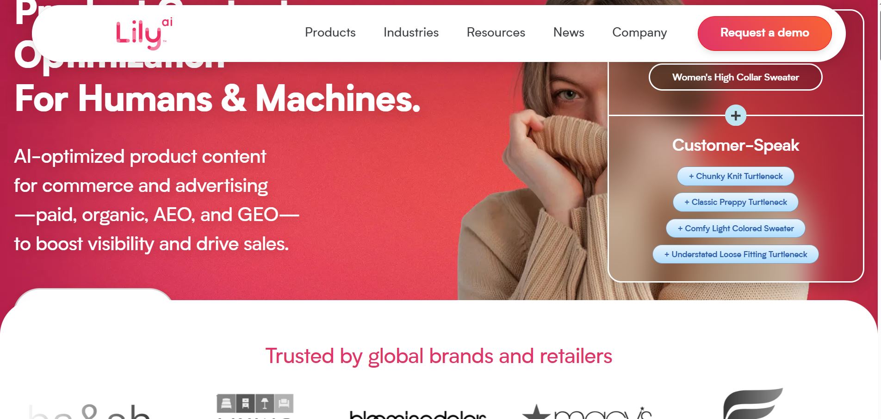Add the Understated Loose Fitting Turtleneck tag
881x419 pixels.
pos(735,254)
